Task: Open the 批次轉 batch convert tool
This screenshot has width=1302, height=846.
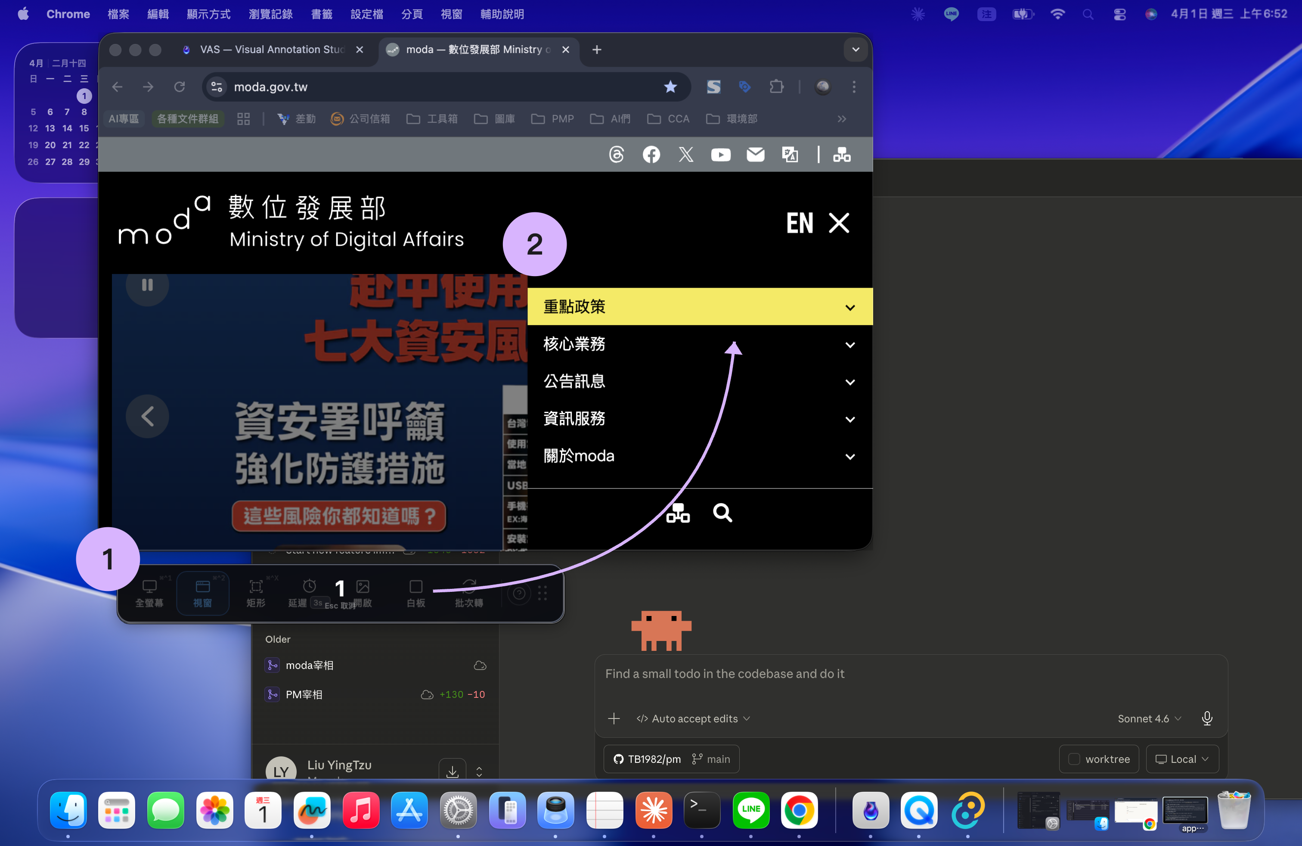Action: 468,593
